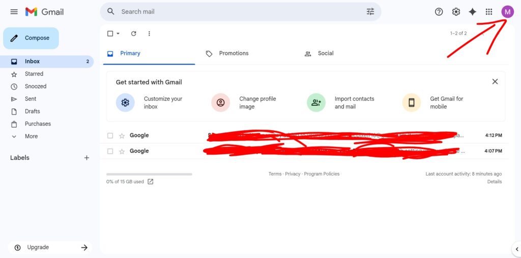The image size is (521, 258).
Task: Open the purple M account avatar
Action: tap(507, 12)
